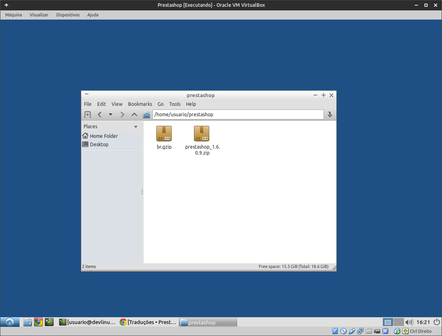Open the Lubuntu start menu
This screenshot has height=336, width=442.
(10, 322)
